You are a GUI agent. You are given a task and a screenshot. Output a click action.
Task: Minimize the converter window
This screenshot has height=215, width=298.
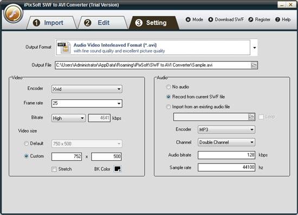[282, 5]
